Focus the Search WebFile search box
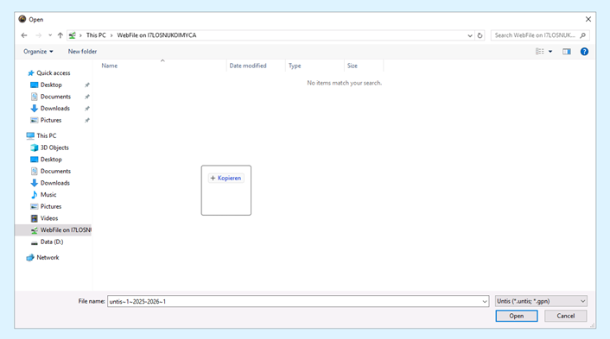 pos(535,35)
